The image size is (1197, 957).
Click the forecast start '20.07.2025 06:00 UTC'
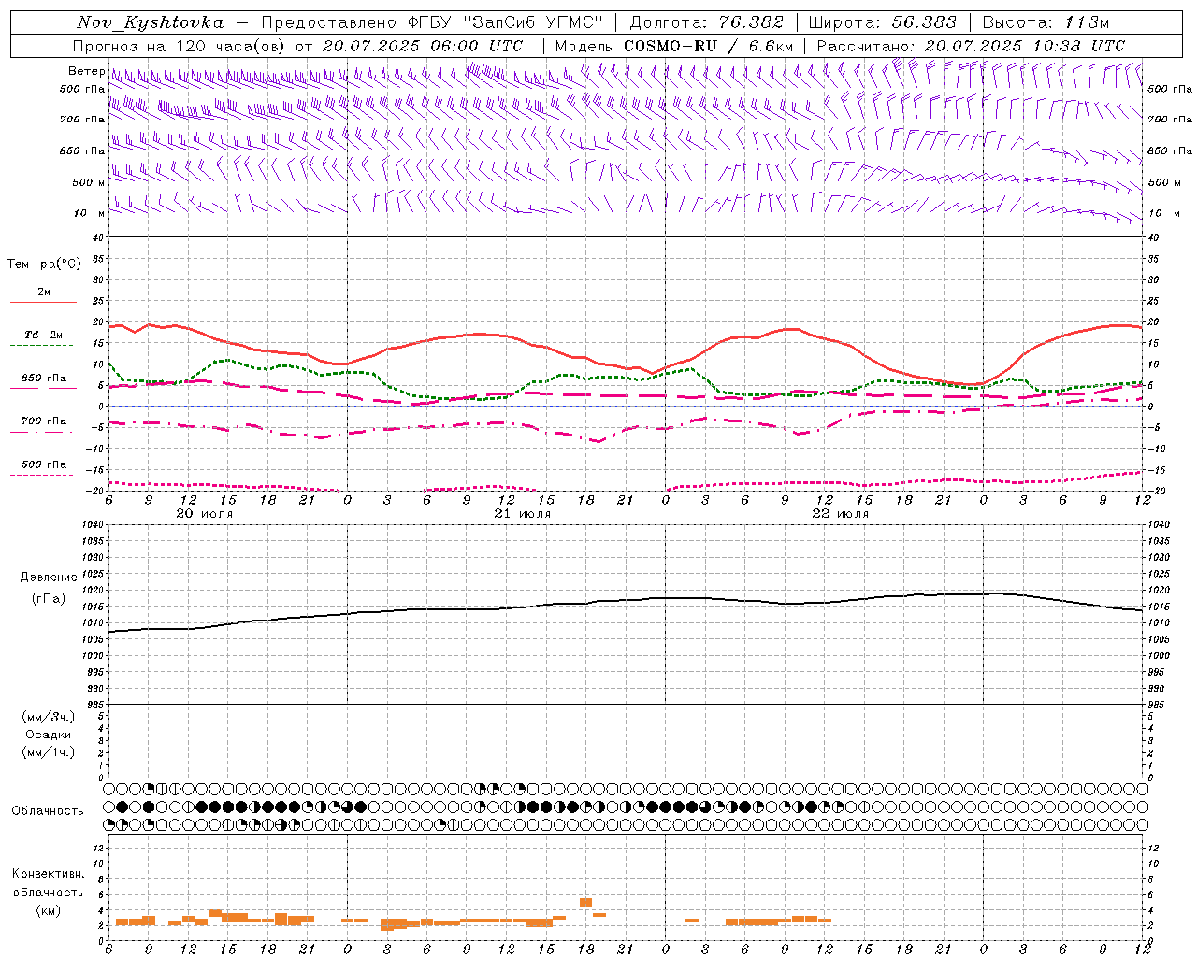[x=422, y=46]
